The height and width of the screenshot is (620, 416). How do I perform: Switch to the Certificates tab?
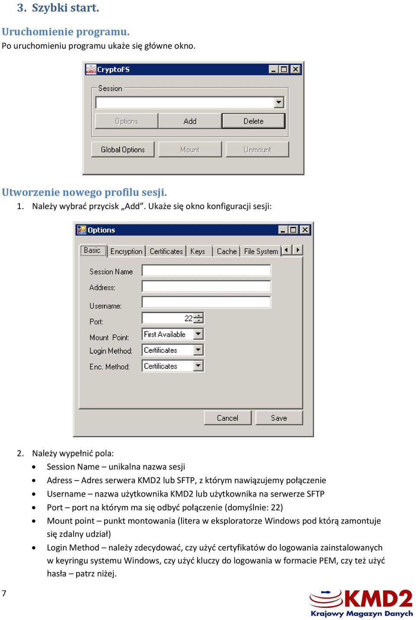pyautogui.click(x=166, y=251)
